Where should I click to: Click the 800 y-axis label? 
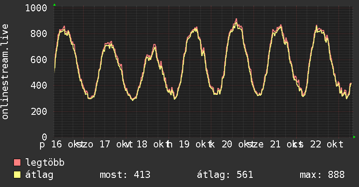click(39, 34)
